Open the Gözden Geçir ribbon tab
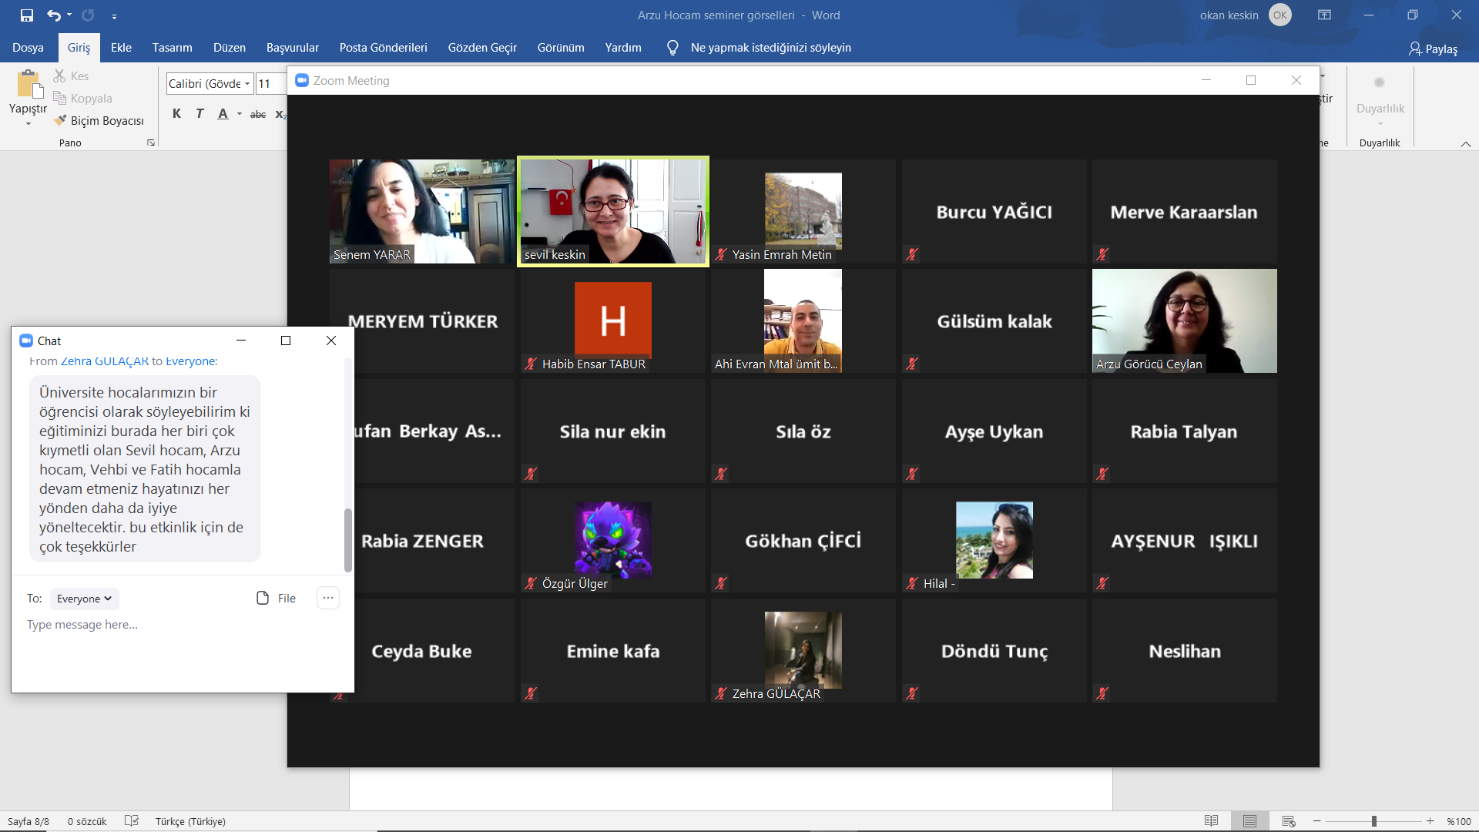Screen dimensions: 1479x832 (482, 48)
